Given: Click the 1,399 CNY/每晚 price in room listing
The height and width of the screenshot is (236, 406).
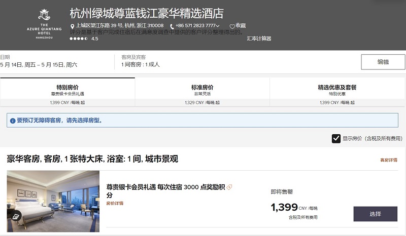Looking at the screenshot, I should click(294, 207).
